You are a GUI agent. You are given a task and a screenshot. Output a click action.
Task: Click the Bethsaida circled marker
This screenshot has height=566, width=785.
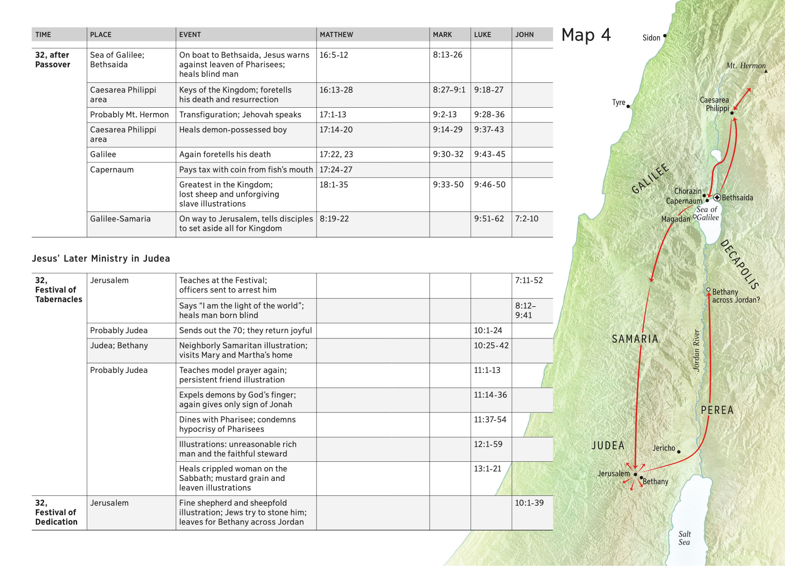coord(717,198)
